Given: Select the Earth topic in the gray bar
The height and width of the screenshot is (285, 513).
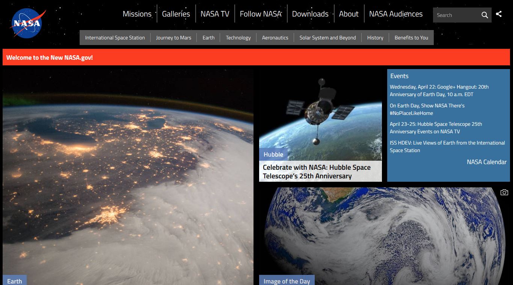Looking at the screenshot, I should [208, 38].
